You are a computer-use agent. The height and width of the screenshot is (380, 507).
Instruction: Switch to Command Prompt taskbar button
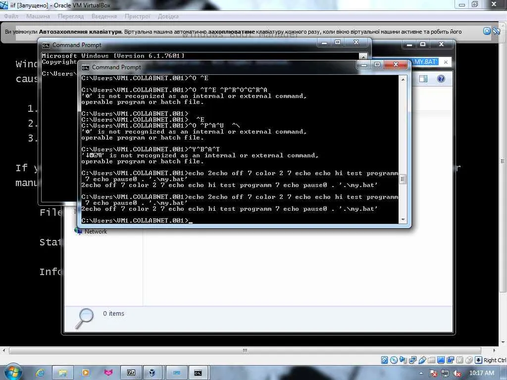tap(198, 373)
